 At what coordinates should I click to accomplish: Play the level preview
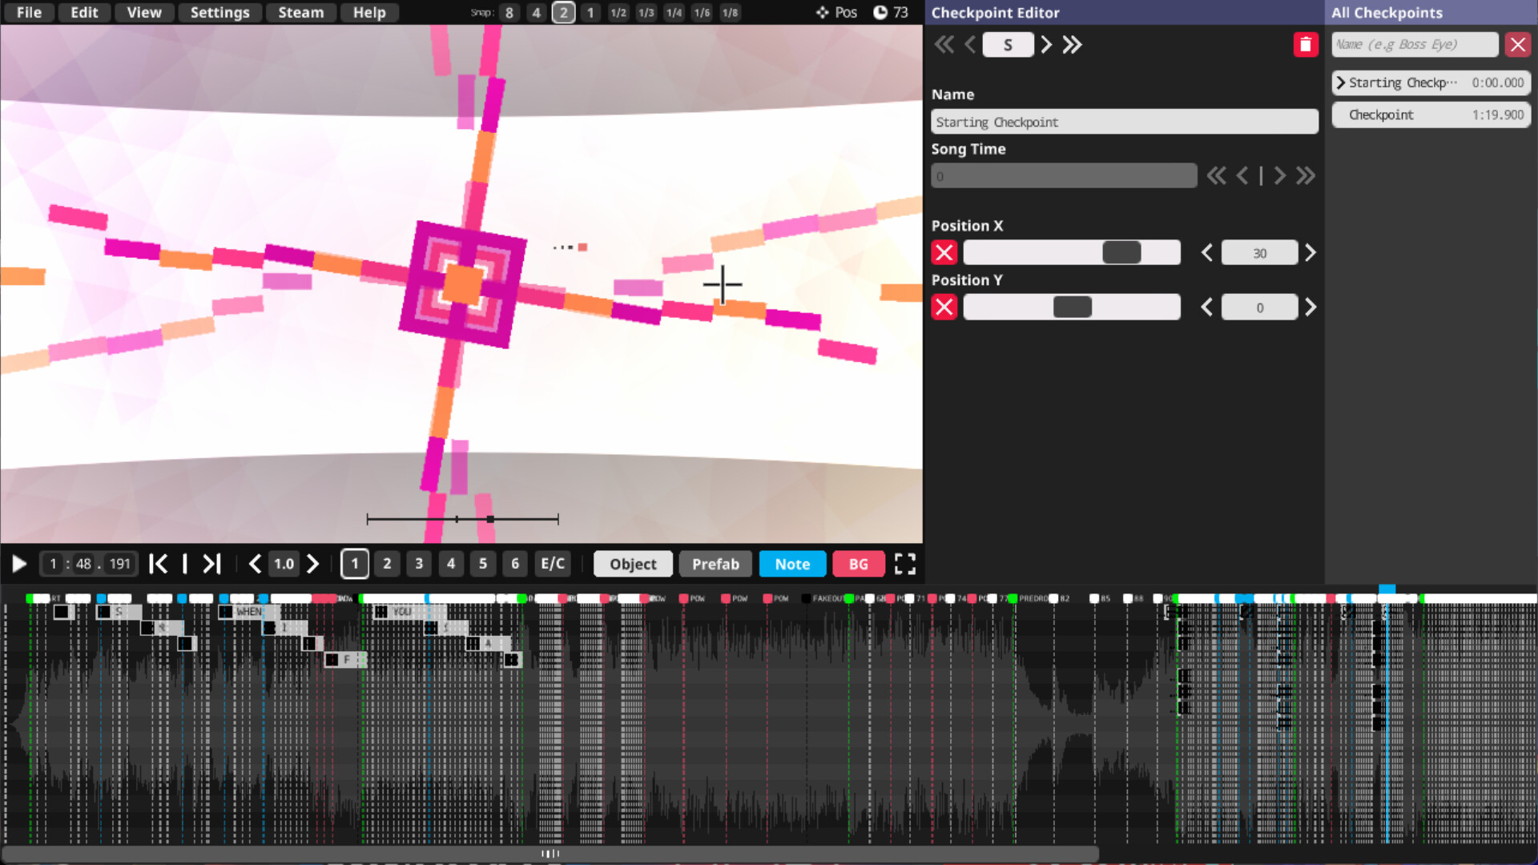[18, 565]
